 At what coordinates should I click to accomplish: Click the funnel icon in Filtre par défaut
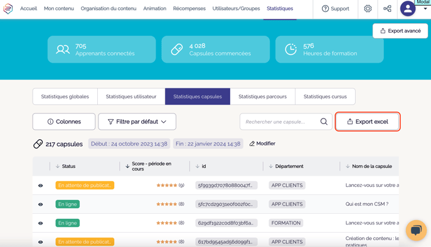pos(110,122)
